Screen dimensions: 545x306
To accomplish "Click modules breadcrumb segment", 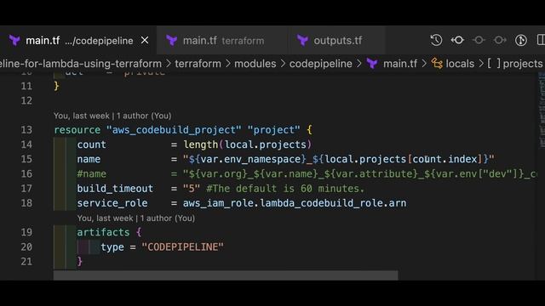I will [x=255, y=64].
